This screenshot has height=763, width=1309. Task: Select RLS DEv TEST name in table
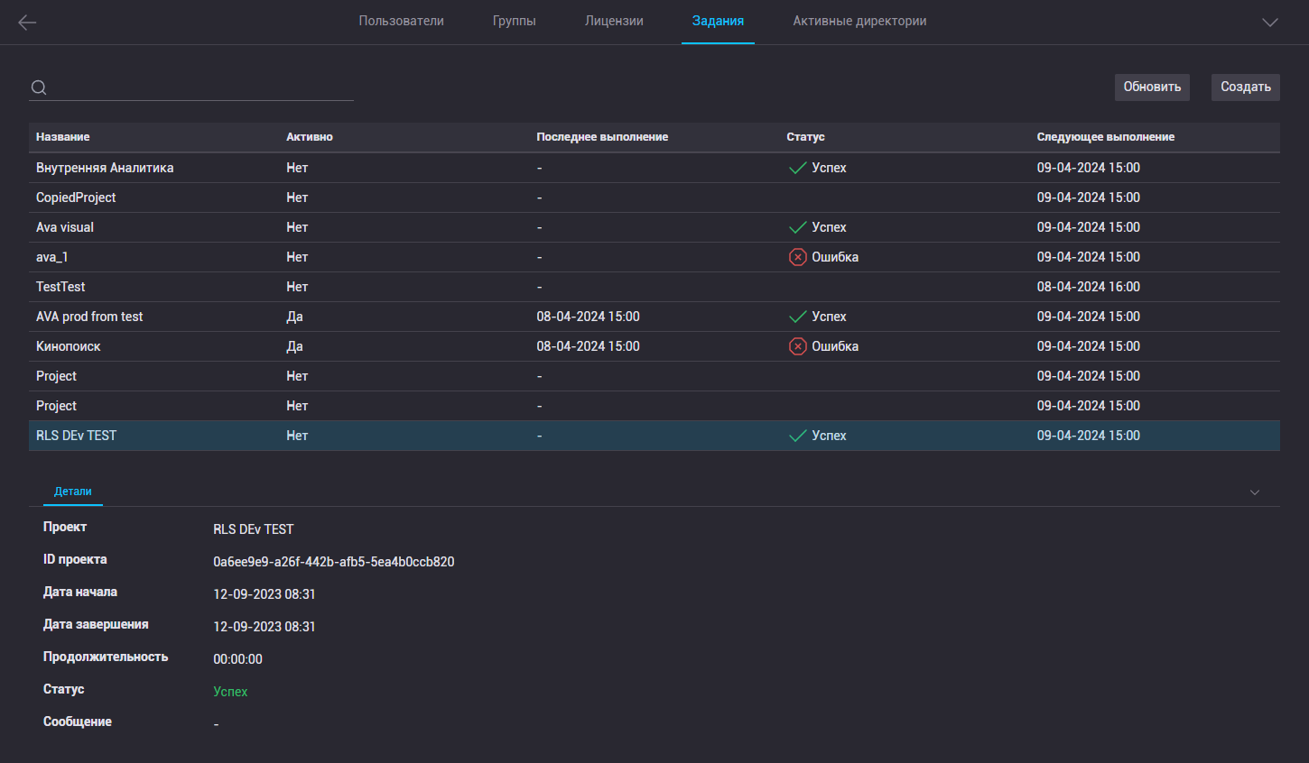pyautogui.click(x=77, y=436)
